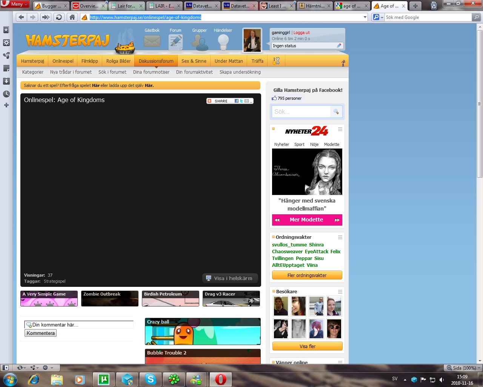Click the Logga ut link
The width and height of the screenshot is (483, 387).
pyautogui.click(x=301, y=33)
